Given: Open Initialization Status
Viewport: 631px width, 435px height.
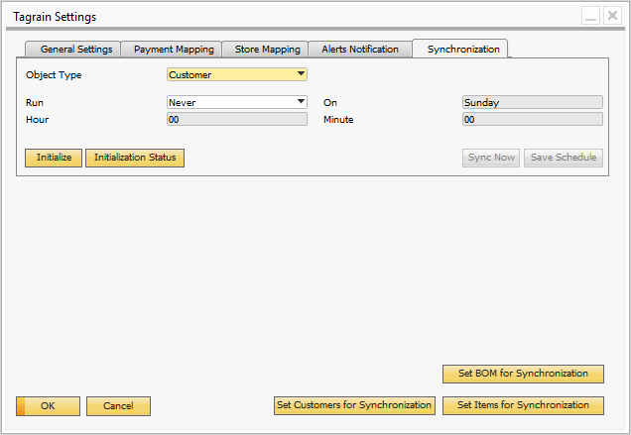Looking at the screenshot, I should point(135,158).
